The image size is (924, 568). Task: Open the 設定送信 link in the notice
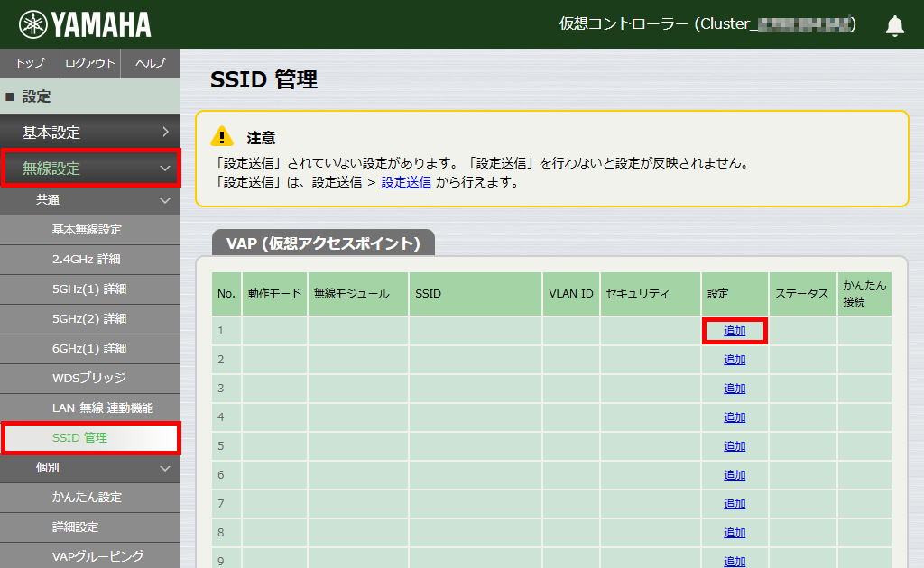click(405, 182)
